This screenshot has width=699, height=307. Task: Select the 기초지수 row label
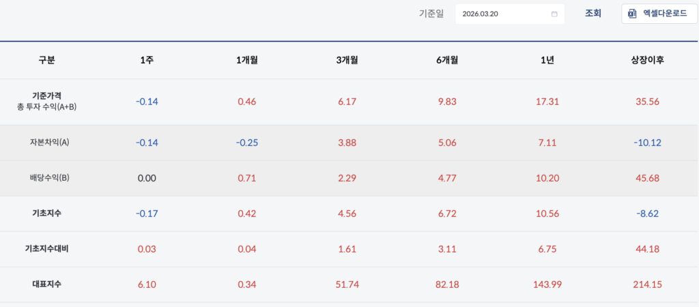tap(46, 214)
